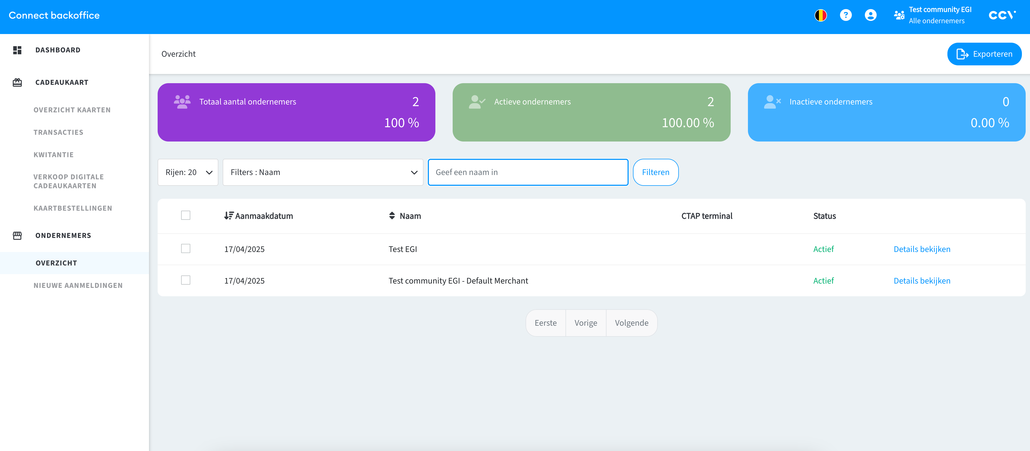The height and width of the screenshot is (451, 1030).
Task: Click the Cadeaukaart gift card icon
Action: tap(17, 82)
